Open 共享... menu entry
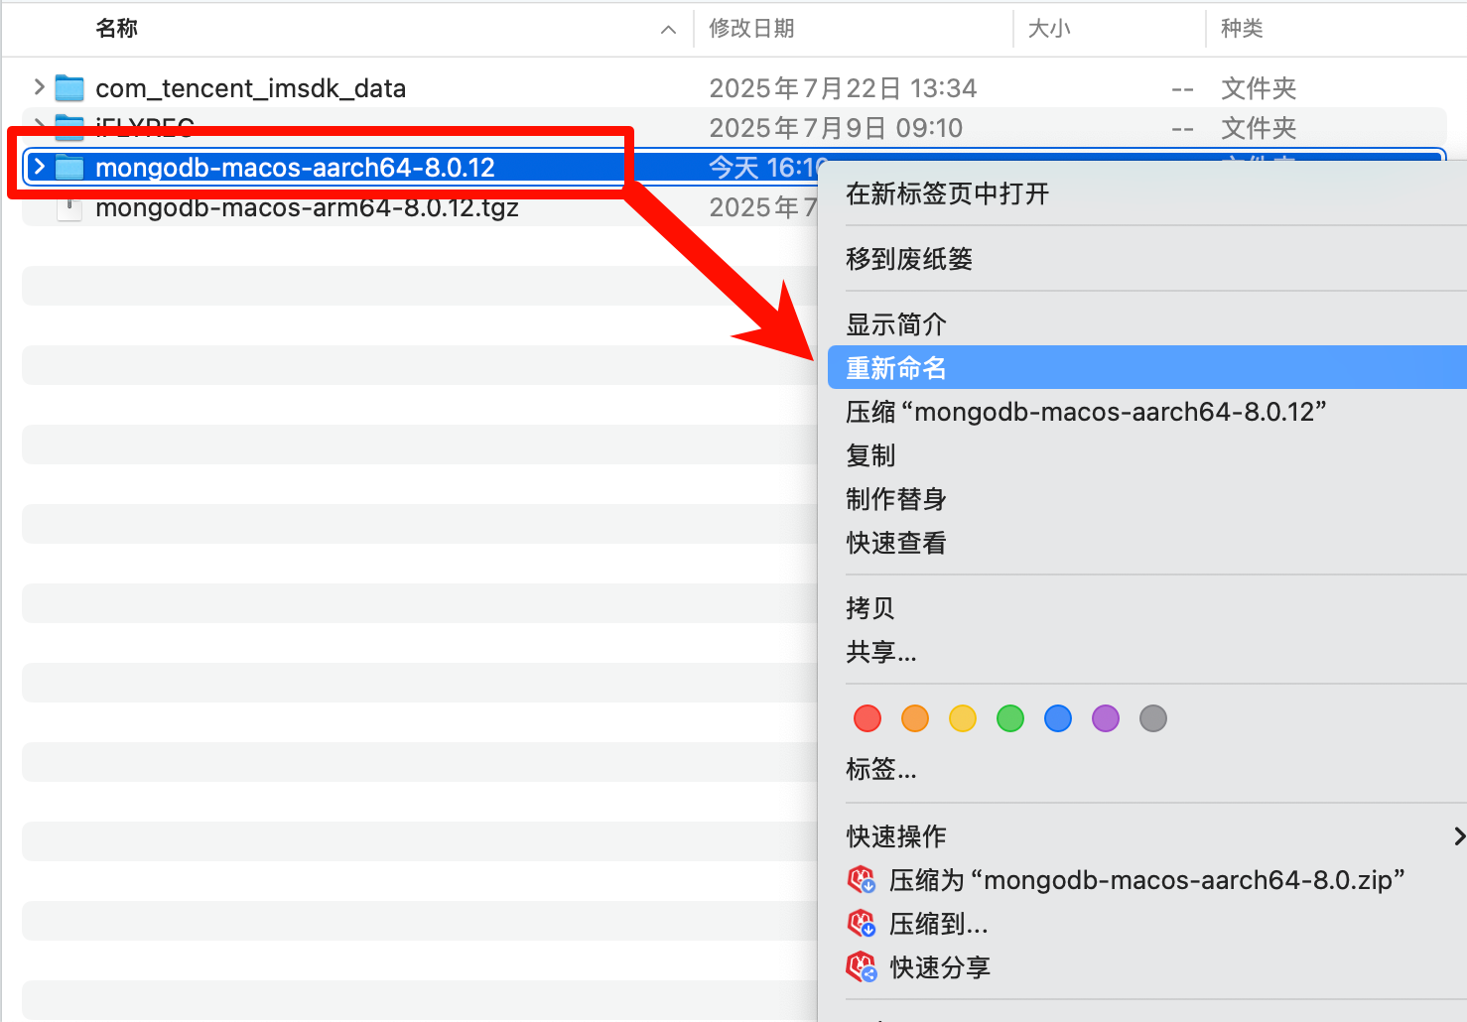The image size is (1467, 1022). coord(881,652)
